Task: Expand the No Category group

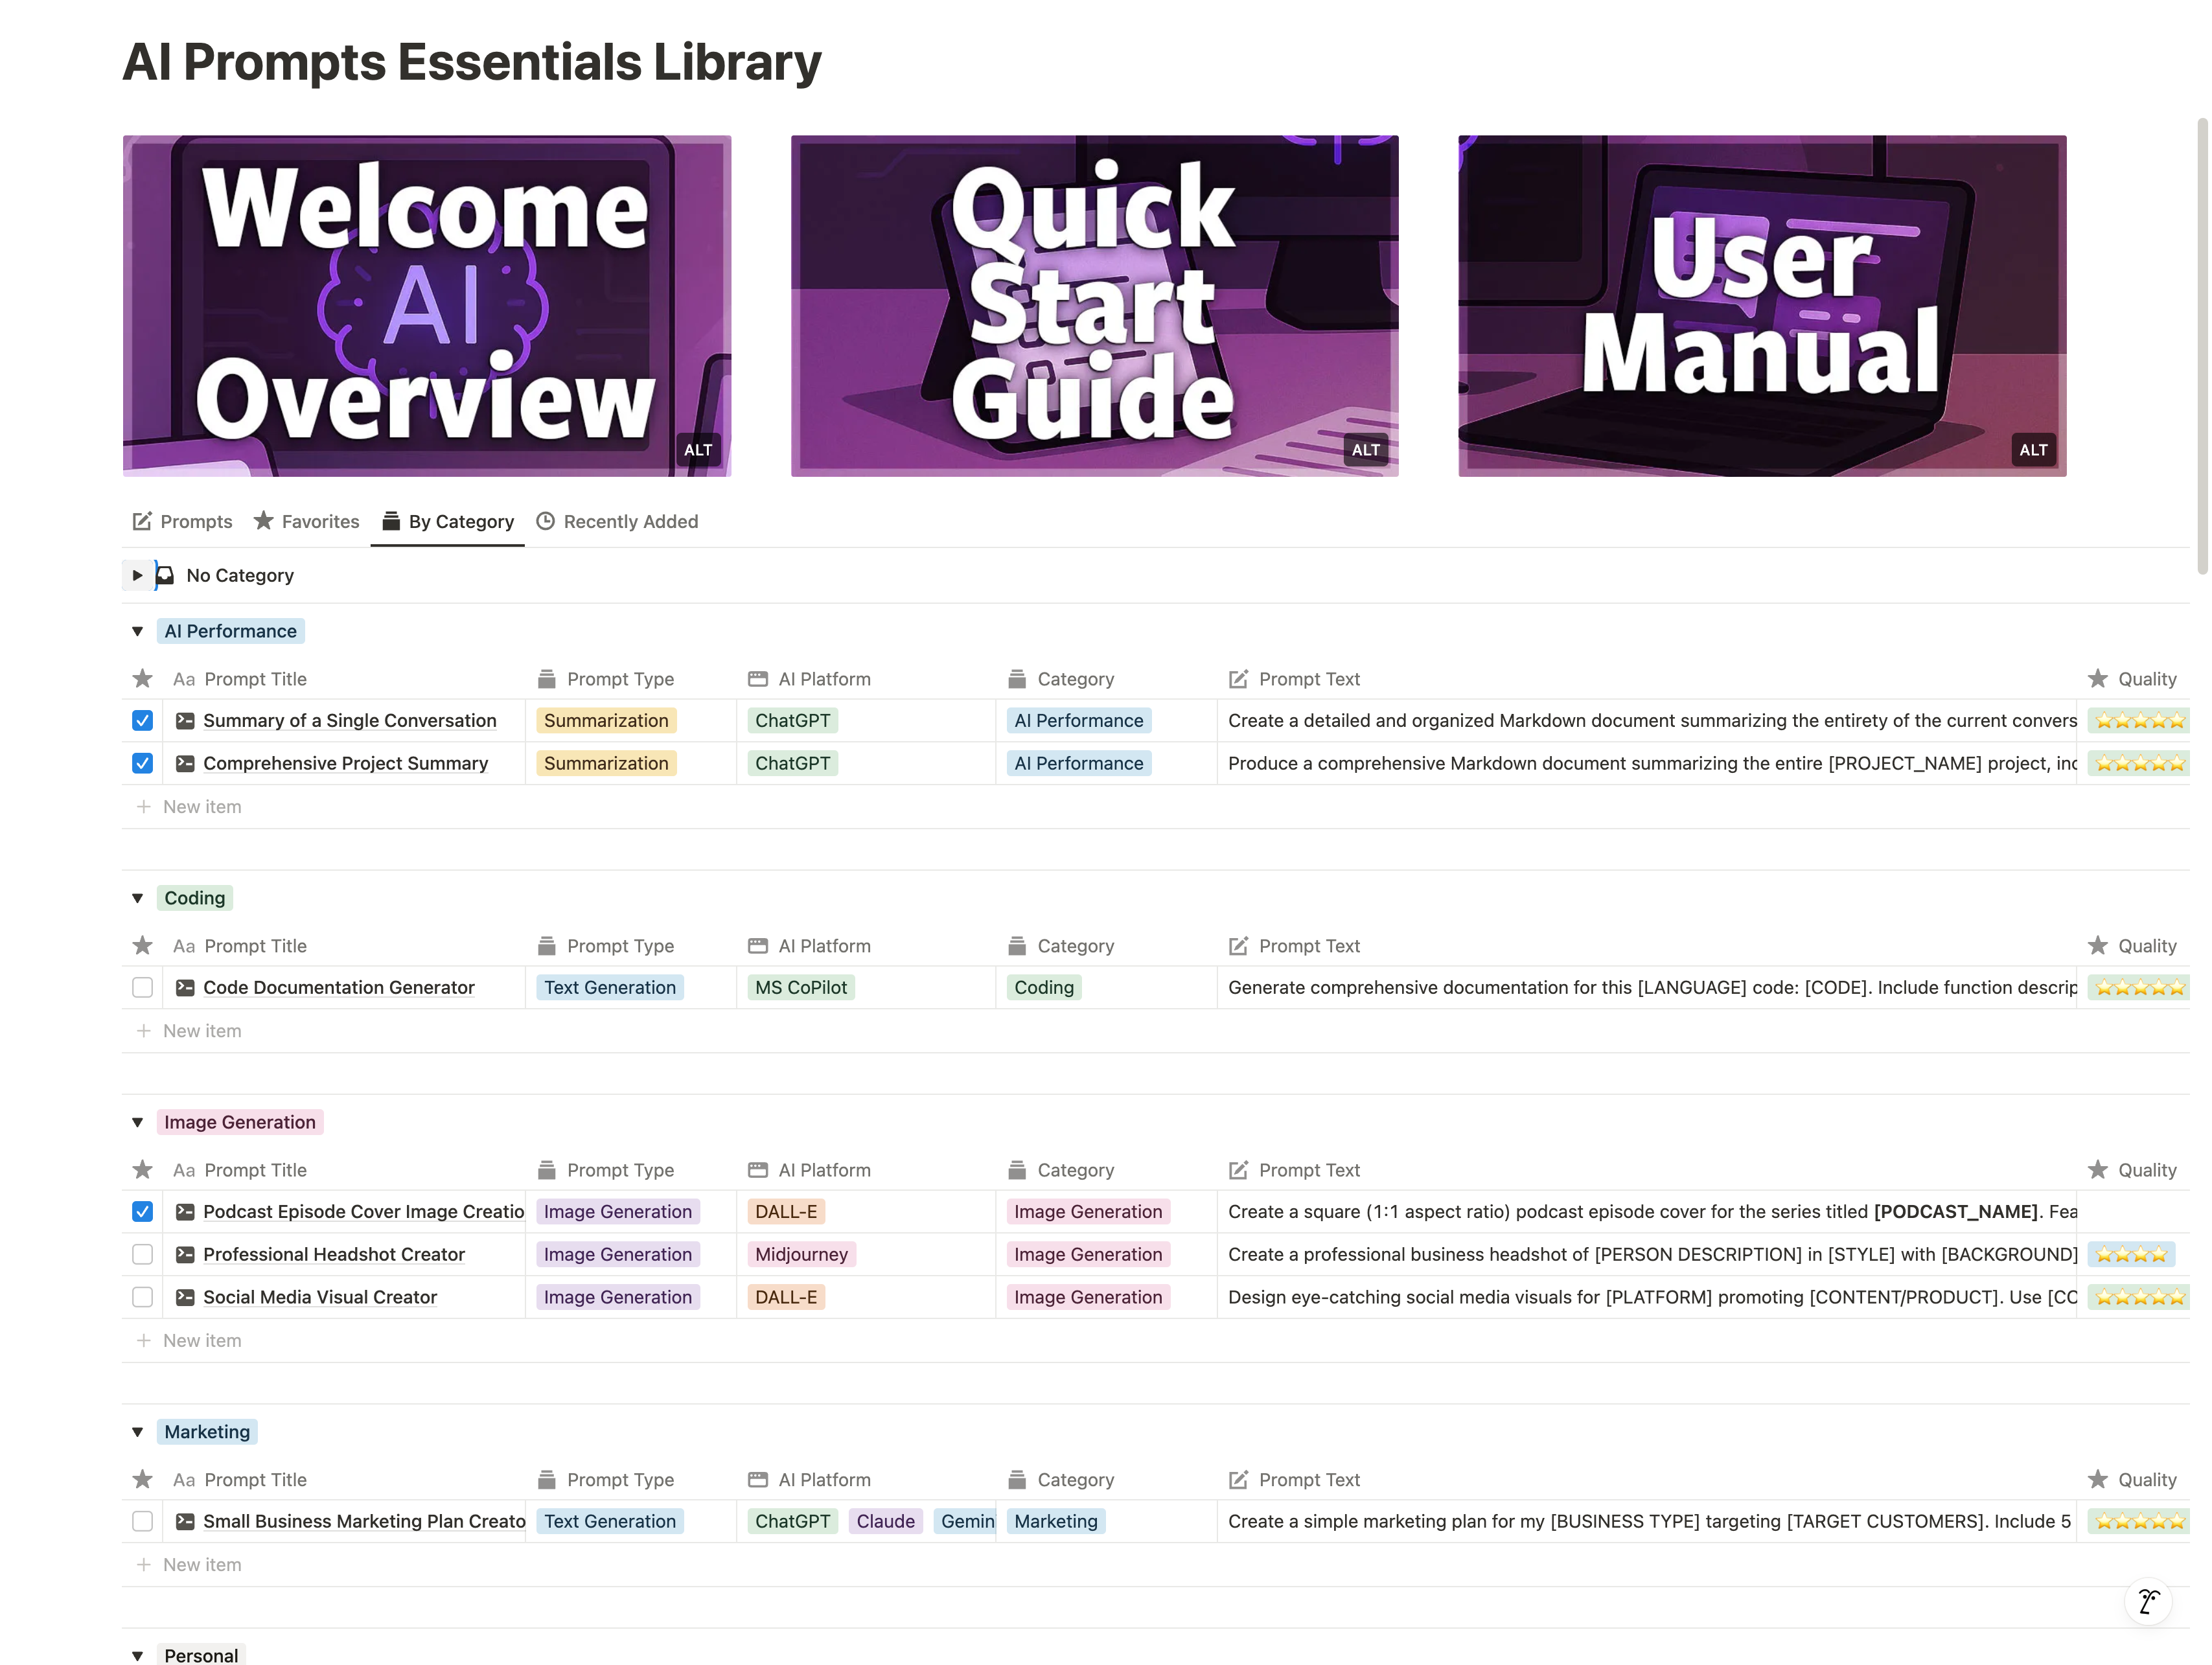Action: point(138,575)
